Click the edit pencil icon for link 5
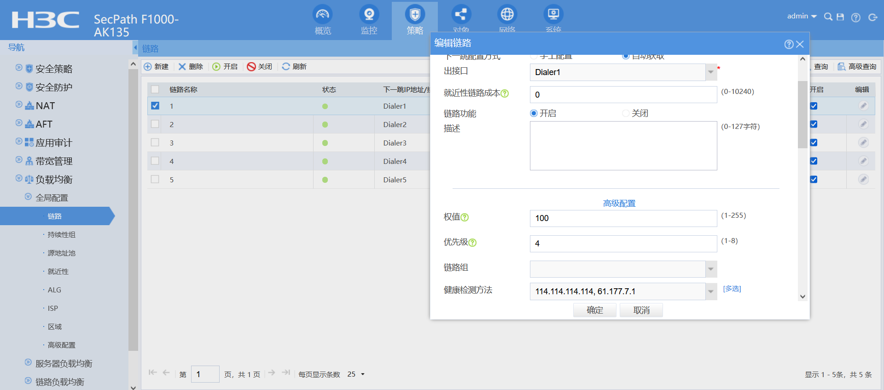884x390 pixels. pos(863,180)
